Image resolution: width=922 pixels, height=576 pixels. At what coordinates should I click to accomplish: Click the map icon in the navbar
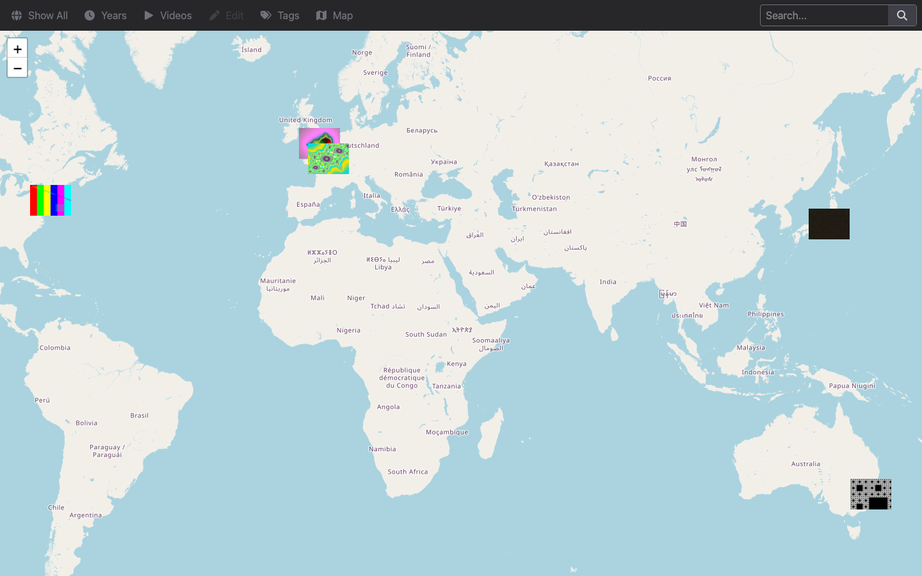[321, 15]
